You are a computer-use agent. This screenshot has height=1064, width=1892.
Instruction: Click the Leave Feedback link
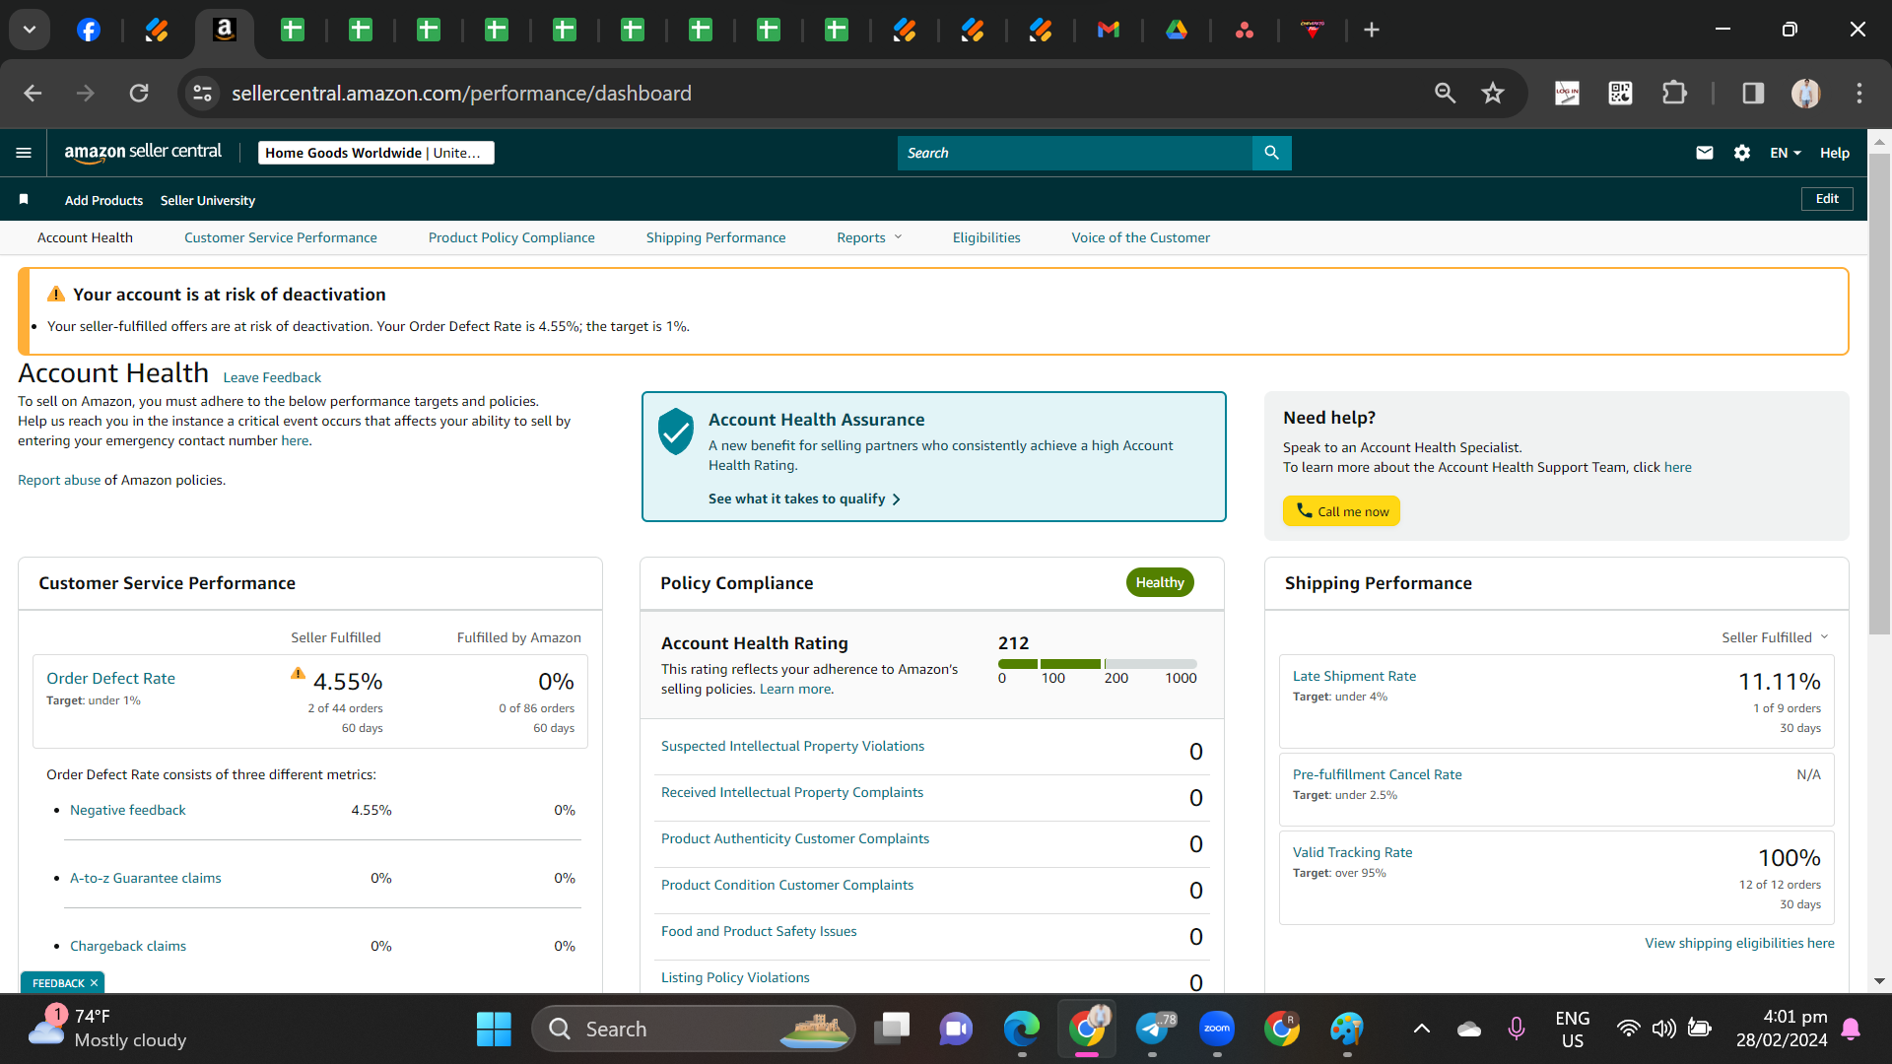[272, 377]
